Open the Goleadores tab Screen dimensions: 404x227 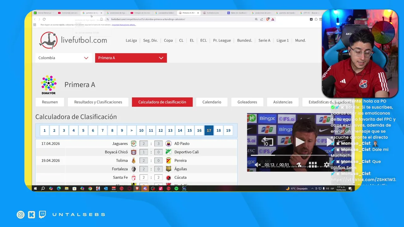click(247, 102)
